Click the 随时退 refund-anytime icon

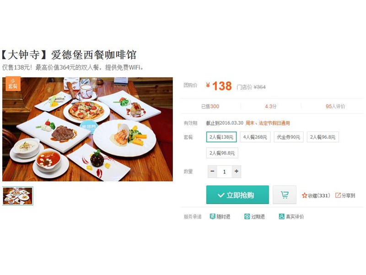point(212,216)
